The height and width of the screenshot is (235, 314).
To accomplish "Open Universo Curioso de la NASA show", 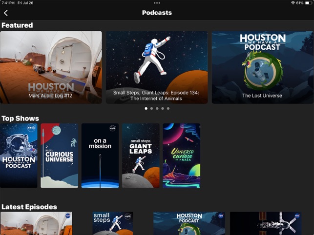I will (182, 156).
